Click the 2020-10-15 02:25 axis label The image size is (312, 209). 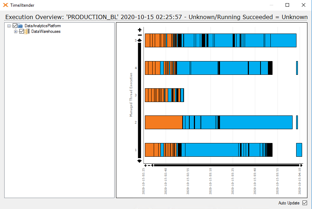143,181
